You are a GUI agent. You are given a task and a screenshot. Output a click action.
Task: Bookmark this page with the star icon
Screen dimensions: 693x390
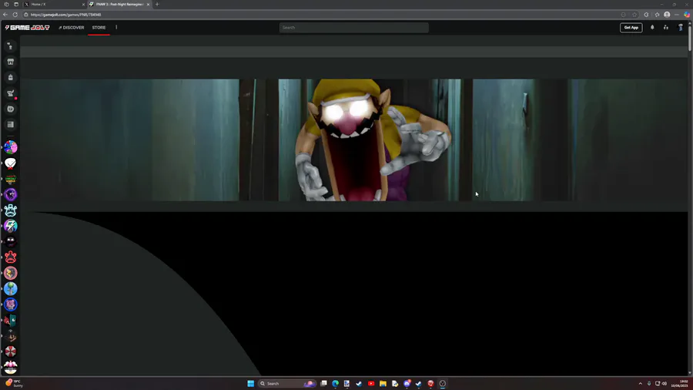(x=634, y=15)
